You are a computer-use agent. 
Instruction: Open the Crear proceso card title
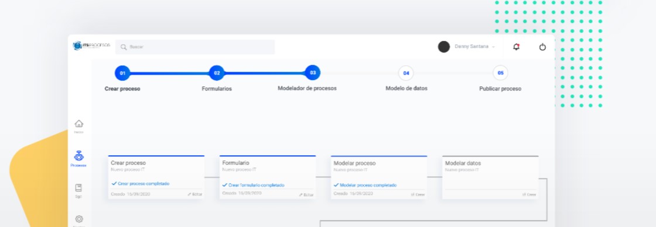point(128,163)
